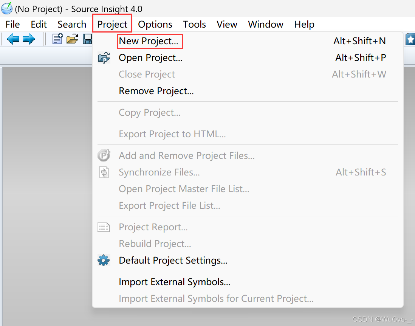This screenshot has height=326, width=415.
Task: Select Export Project File List... entry
Action: click(x=248, y=205)
